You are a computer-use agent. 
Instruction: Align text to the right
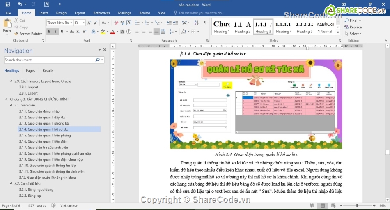(150, 32)
